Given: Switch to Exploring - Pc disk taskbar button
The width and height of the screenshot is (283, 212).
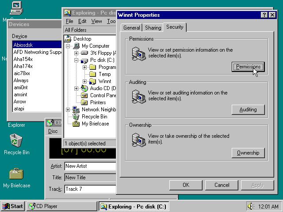Looking at the screenshot, I should point(134,206).
